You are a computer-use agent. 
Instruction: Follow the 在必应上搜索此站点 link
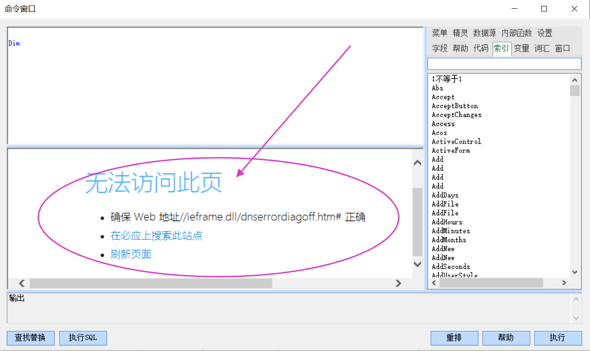pos(157,236)
